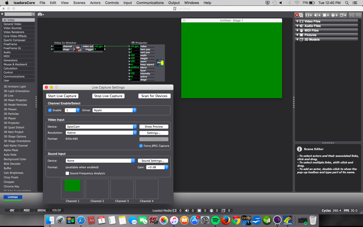Open the video Device dropdown showing EpocCam
363x227 pixels.
(x=101, y=127)
